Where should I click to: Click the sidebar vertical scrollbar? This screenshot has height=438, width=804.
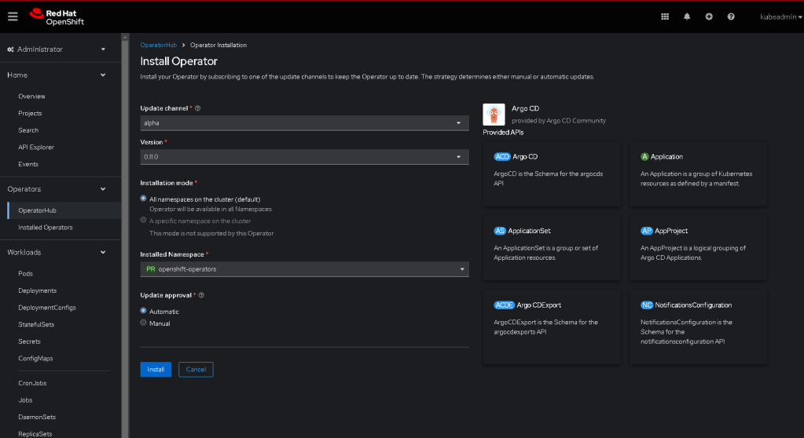click(125, 235)
